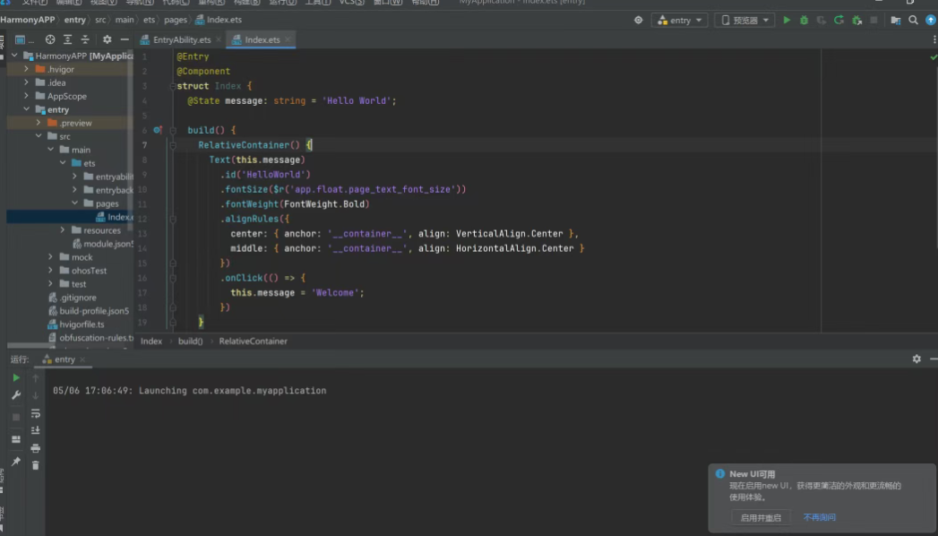938x536 pixels.
Task: Open the 预览器 device dropdown
Action: [x=744, y=20]
